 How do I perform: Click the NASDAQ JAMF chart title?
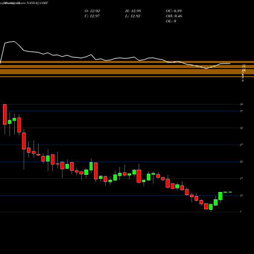(37, 3)
